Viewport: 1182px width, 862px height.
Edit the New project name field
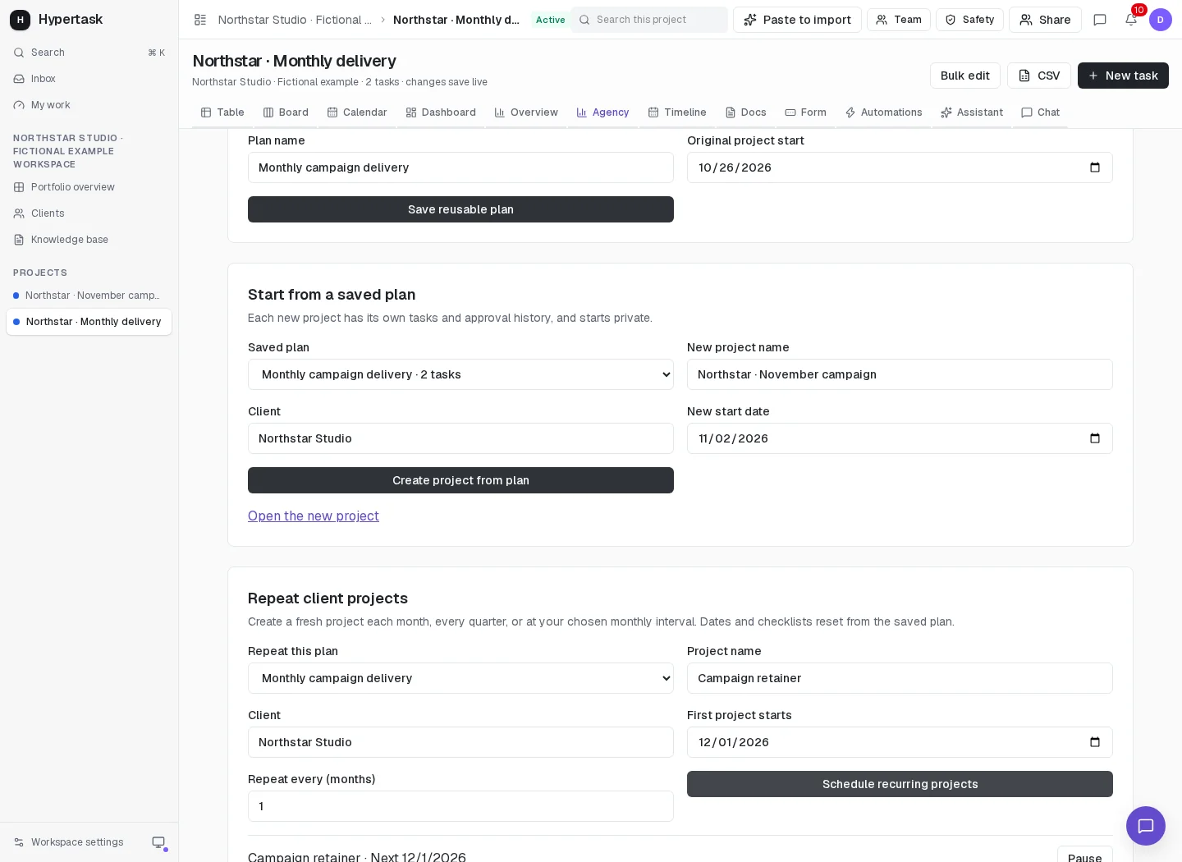point(900,374)
